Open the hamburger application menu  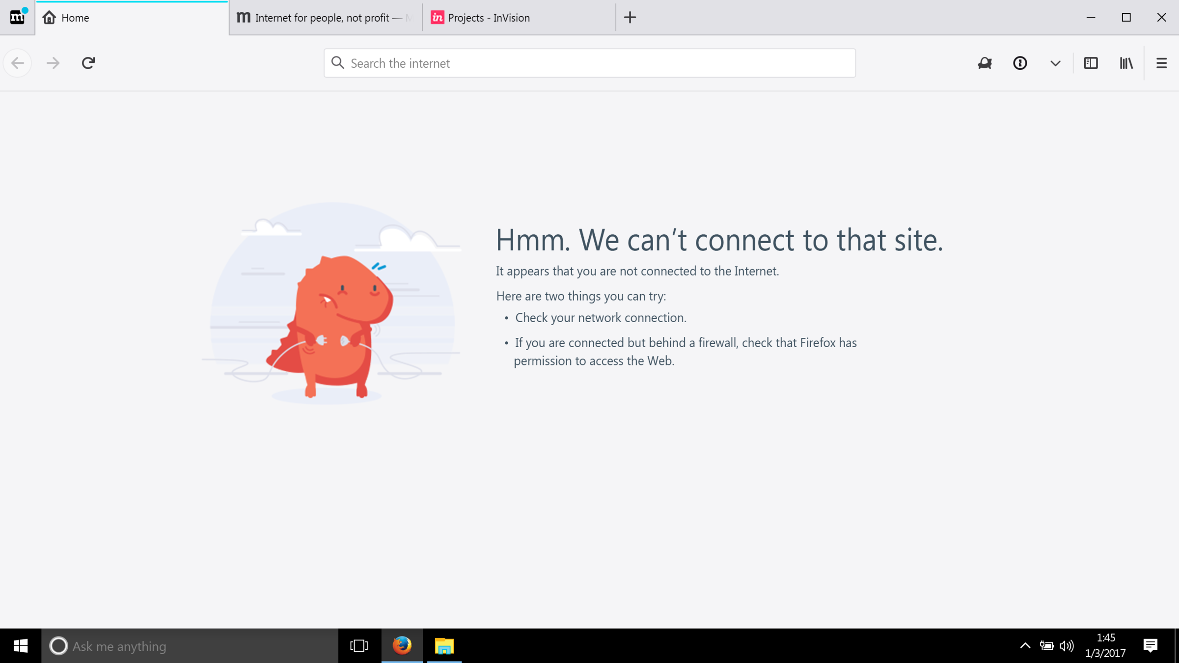coord(1161,63)
